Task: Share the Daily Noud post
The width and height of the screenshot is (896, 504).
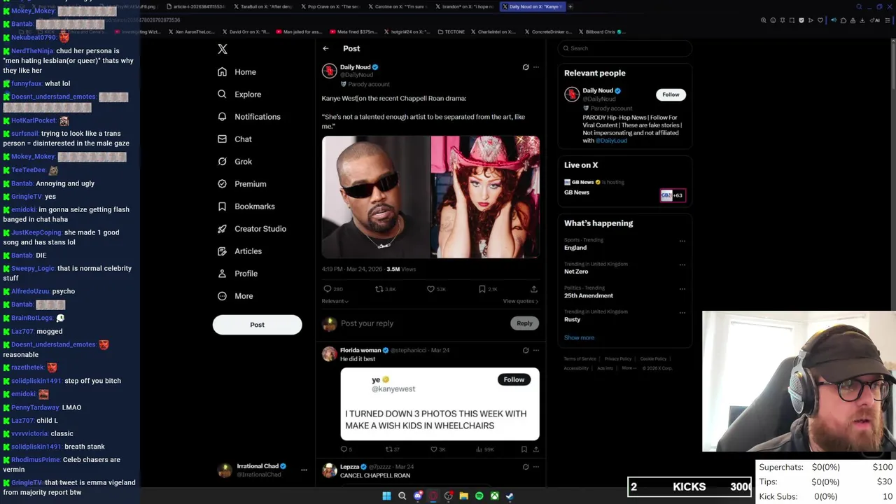Action: (533, 288)
